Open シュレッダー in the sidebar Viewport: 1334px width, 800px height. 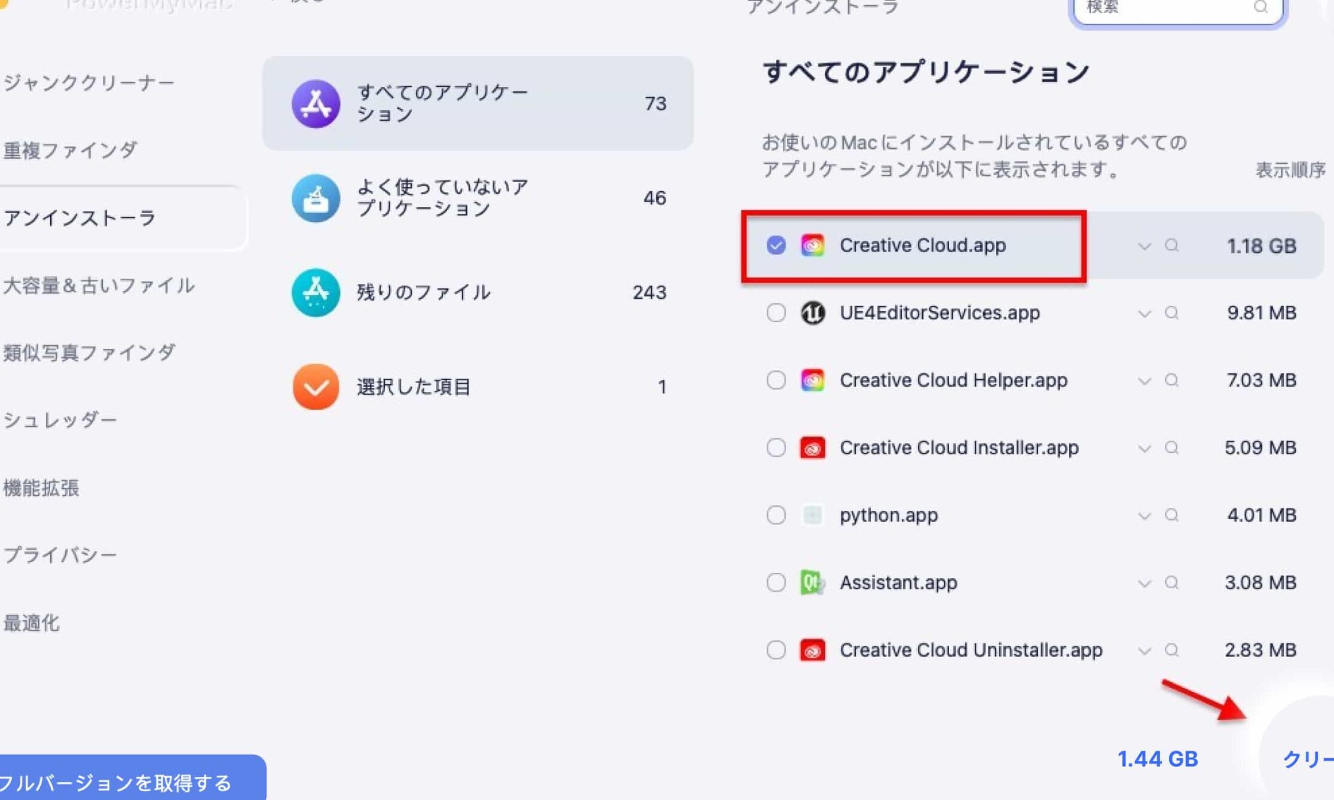click(x=60, y=420)
